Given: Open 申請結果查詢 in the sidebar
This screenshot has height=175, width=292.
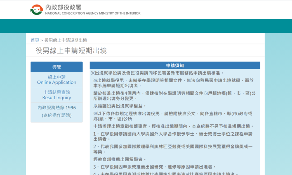Looking at the screenshot, I should 56,92.
